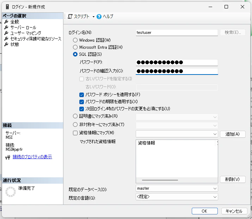Close the ログイン - 新規作成 dialog
The width and height of the screenshot is (252, 219).
pos(242,7)
